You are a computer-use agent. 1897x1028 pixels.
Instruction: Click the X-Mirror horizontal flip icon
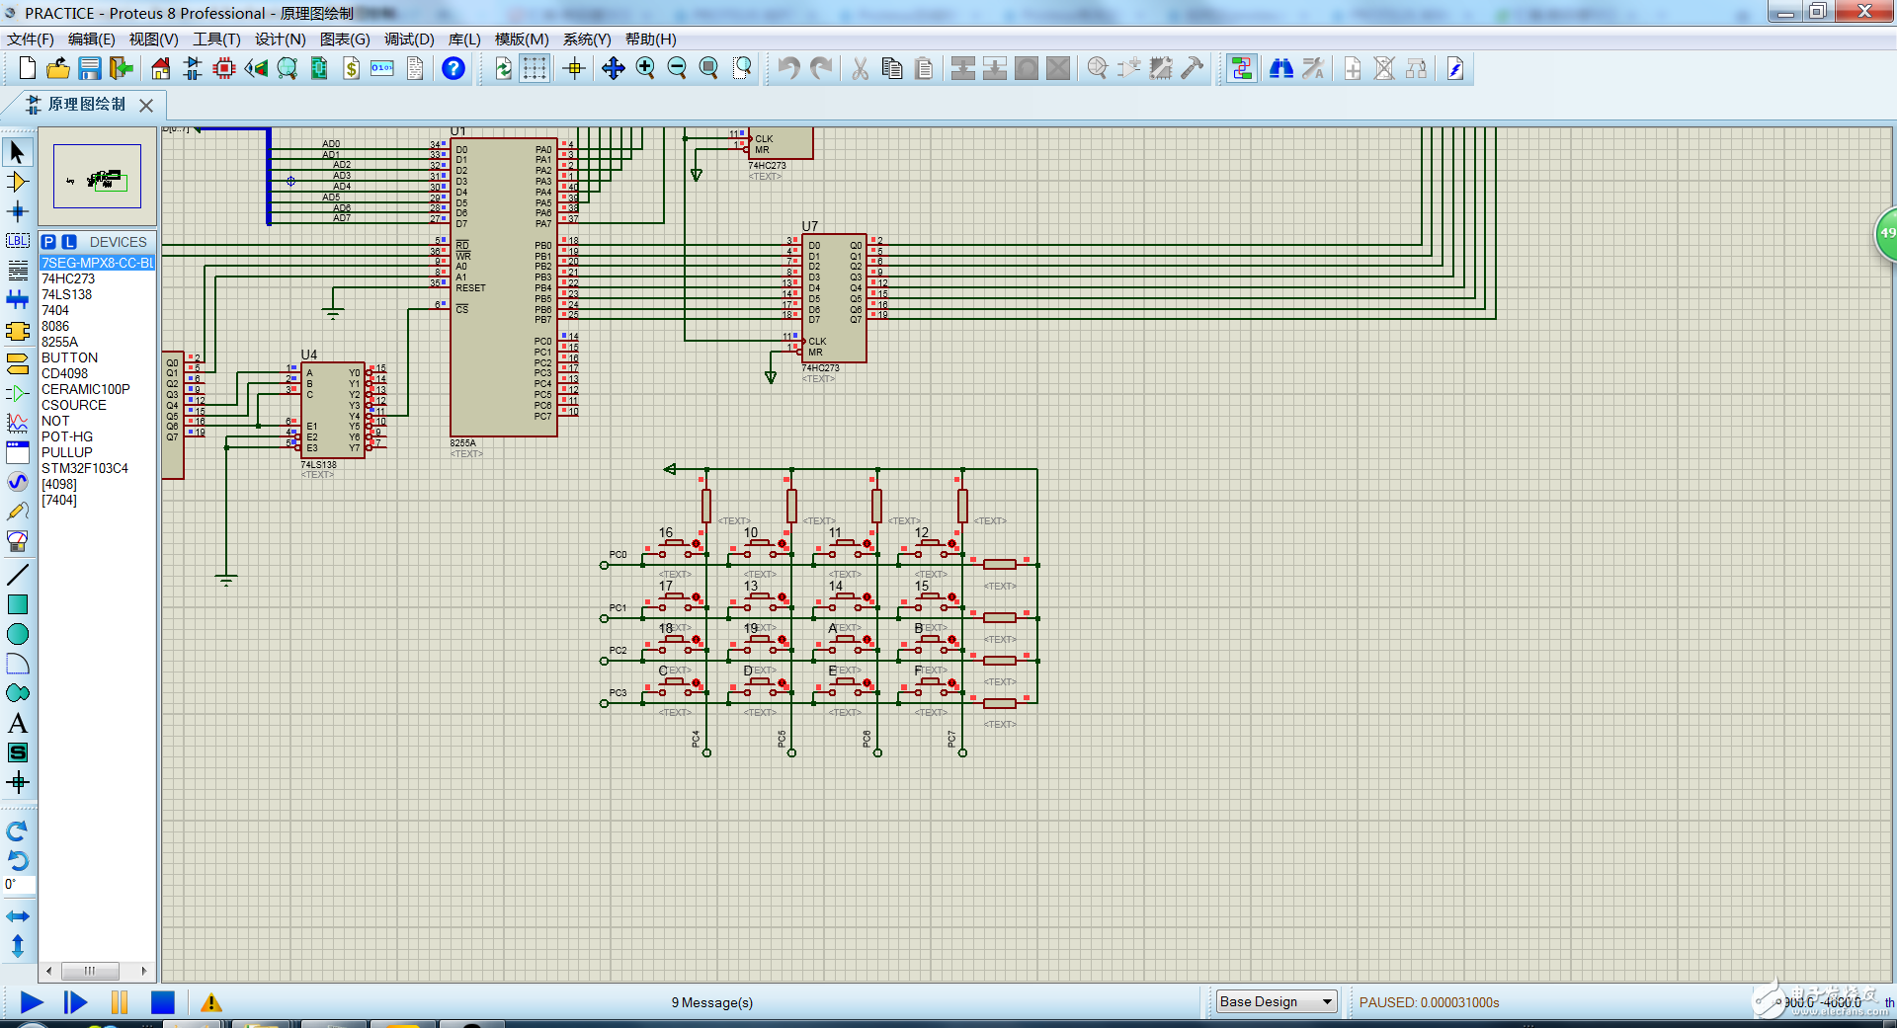18,916
